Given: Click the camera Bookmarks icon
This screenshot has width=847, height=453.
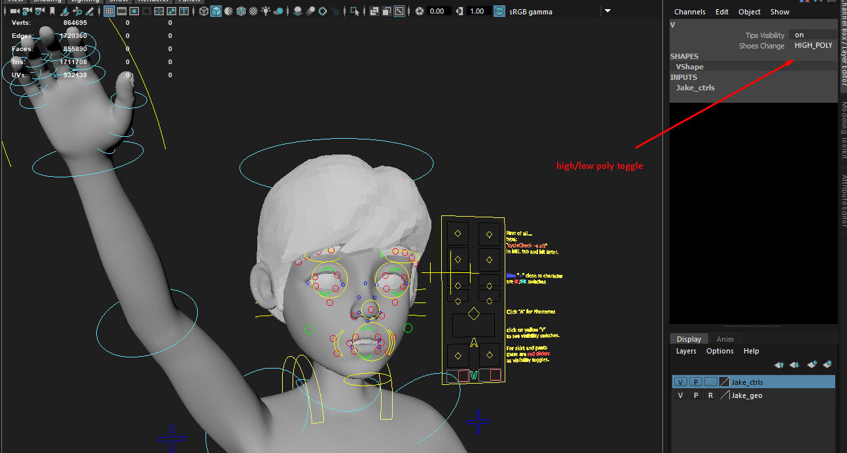Looking at the screenshot, I should pos(52,11).
